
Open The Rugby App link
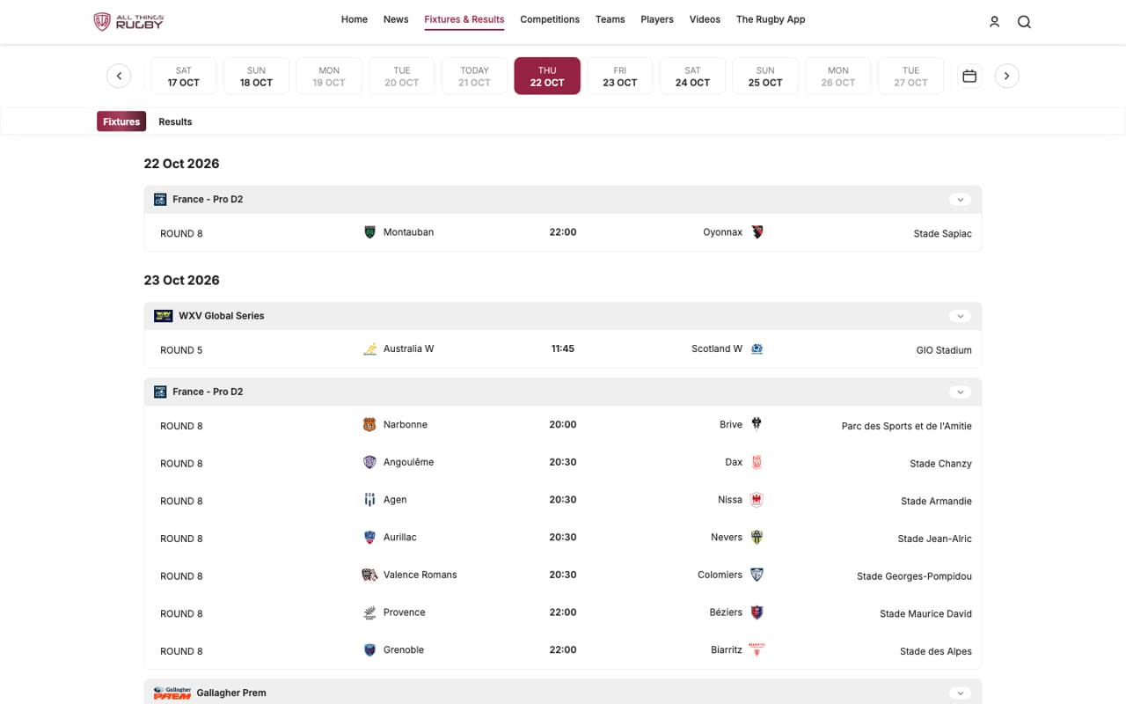(x=771, y=19)
